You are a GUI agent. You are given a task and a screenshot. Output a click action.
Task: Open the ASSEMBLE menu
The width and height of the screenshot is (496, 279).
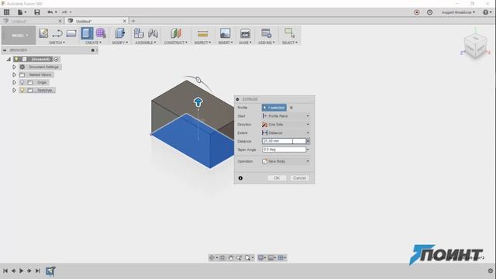(x=146, y=43)
